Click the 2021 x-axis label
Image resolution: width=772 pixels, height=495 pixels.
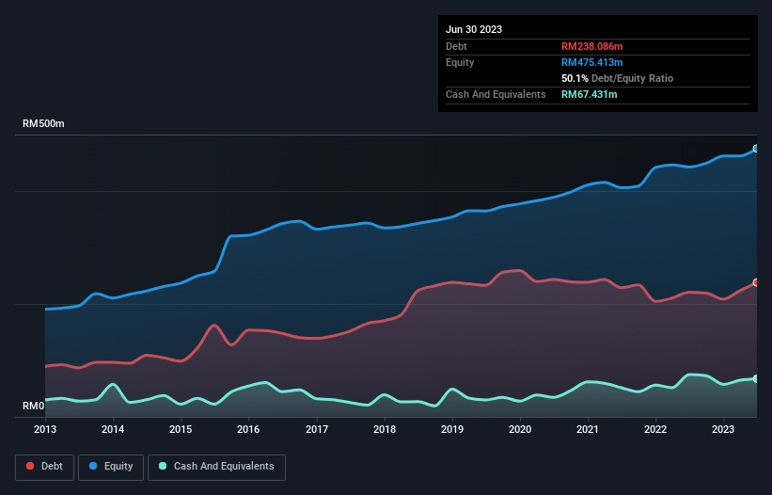click(588, 429)
